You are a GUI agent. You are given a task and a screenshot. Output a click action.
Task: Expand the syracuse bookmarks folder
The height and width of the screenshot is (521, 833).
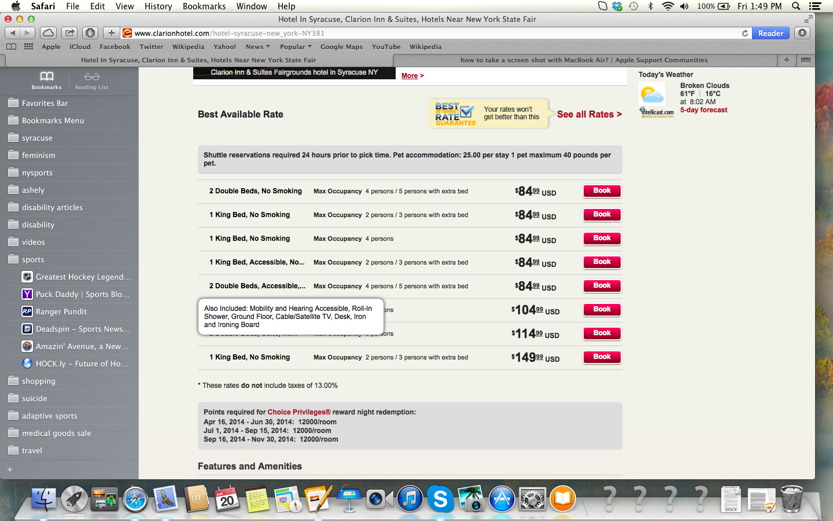69,138
